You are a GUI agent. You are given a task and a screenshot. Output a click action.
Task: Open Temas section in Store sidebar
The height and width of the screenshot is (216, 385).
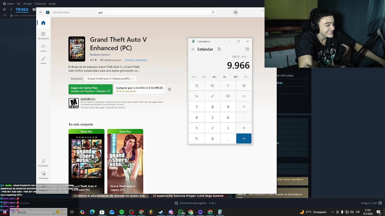(43, 60)
